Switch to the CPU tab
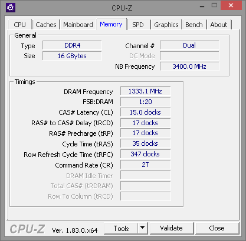 coord(20,25)
